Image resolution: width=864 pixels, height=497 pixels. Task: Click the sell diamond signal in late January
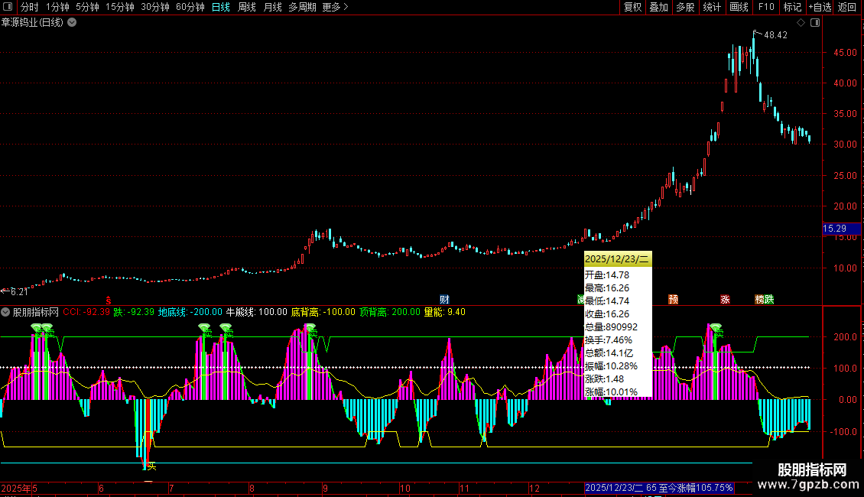pyautogui.click(x=716, y=327)
